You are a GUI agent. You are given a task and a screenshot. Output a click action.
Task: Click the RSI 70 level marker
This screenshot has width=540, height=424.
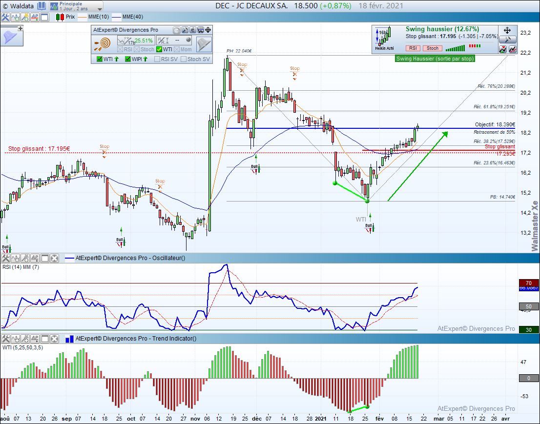point(529,283)
